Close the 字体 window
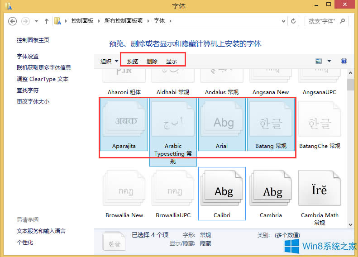This screenshot has height=257, width=358. click(345, 4)
